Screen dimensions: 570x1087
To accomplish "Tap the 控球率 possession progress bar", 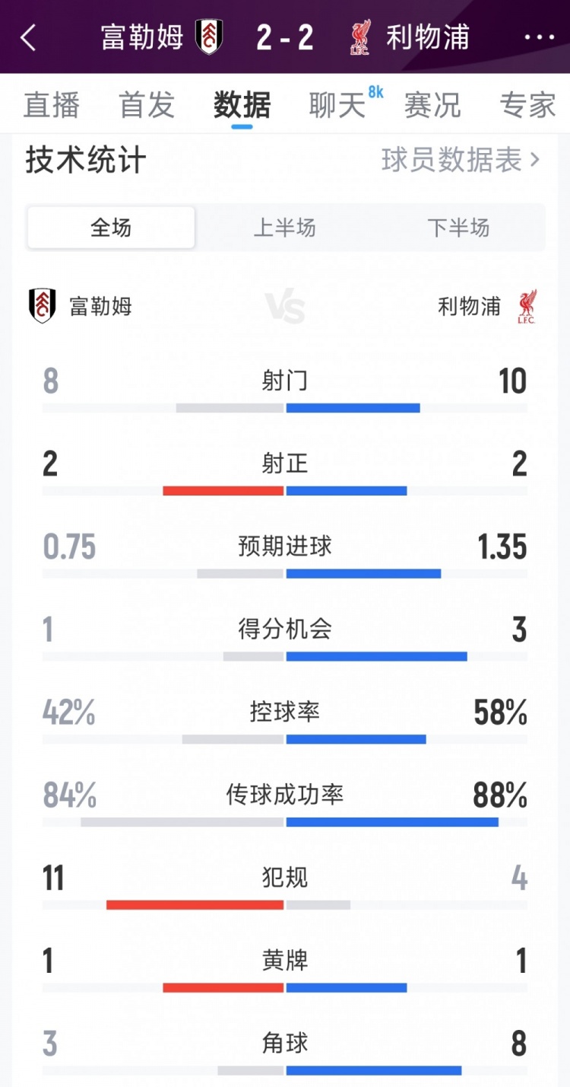I will point(285,739).
